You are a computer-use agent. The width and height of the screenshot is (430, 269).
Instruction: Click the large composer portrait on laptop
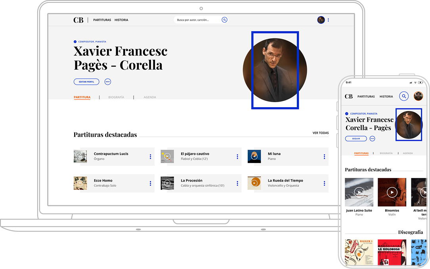[x=275, y=70]
